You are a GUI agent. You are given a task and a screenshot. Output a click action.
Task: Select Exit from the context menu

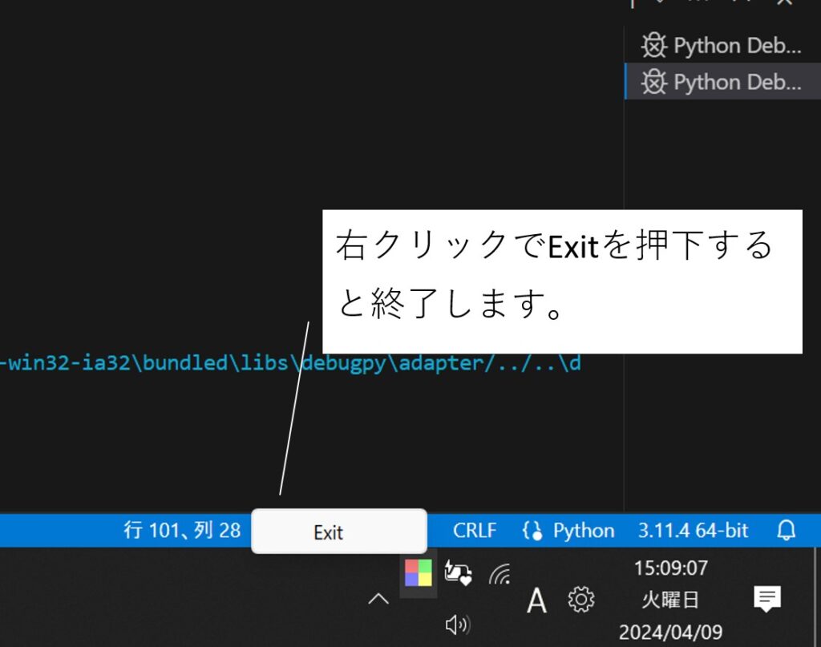pos(328,531)
